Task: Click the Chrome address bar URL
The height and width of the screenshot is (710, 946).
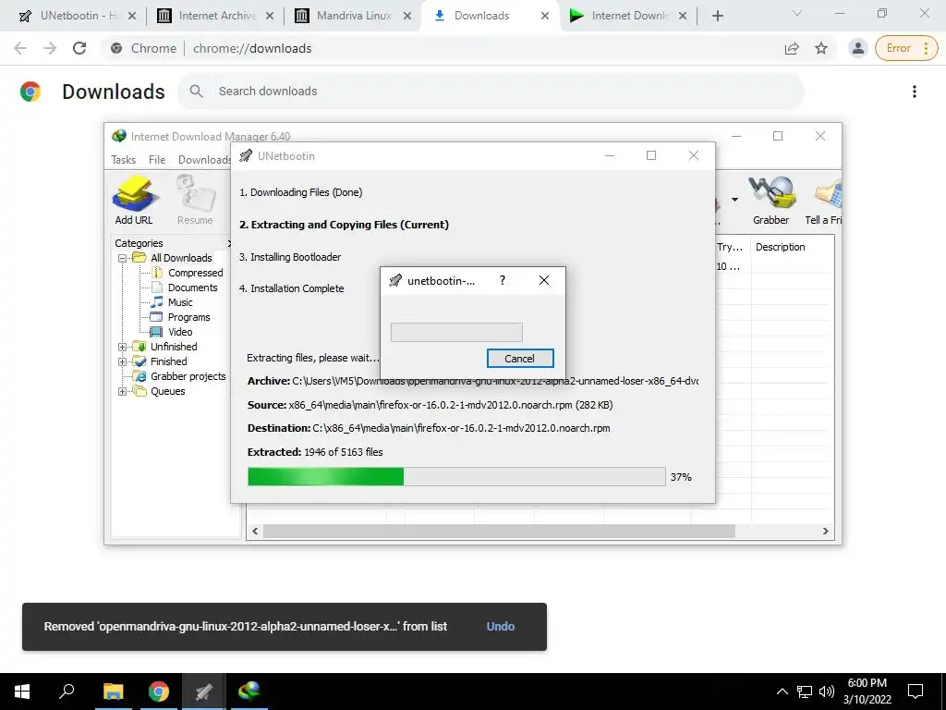Action: [252, 48]
